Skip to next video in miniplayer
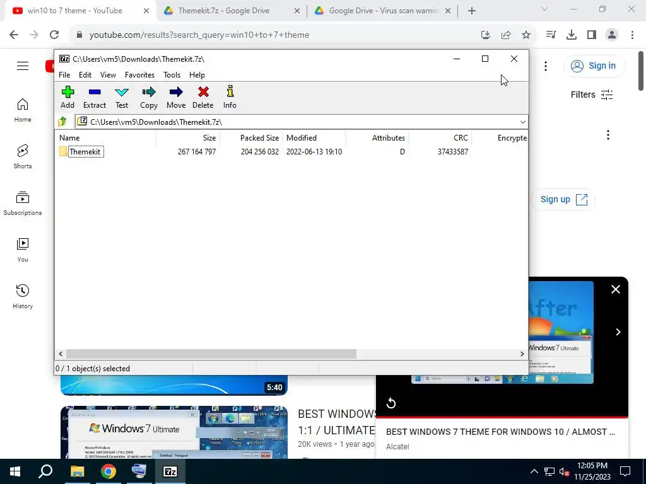 pos(618,332)
